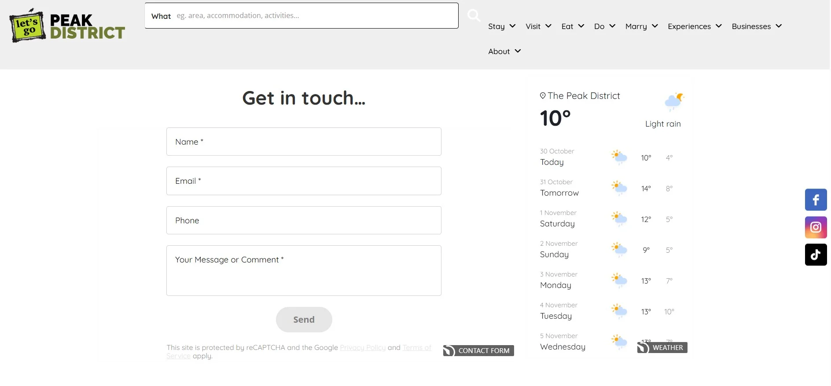The height and width of the screenshot is (386, 831).
Task: Click the location pin beside The Peak District
Action: coord(543,96)
